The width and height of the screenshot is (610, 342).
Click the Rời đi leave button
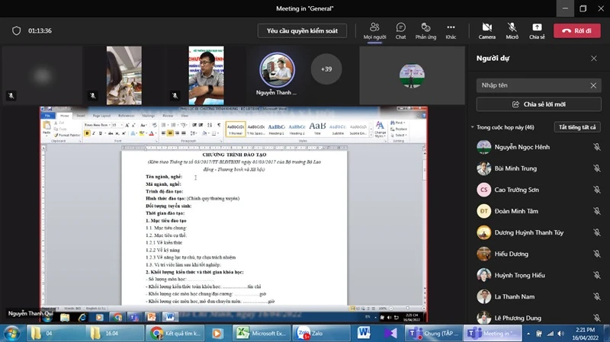[576, 30]
